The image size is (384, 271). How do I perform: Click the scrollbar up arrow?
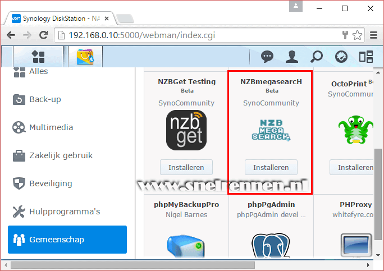click(x=378, y=72)
